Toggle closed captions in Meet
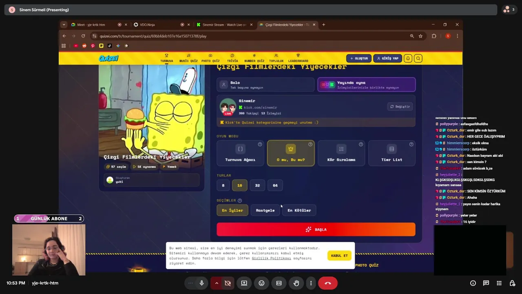 tap(279, 283)
